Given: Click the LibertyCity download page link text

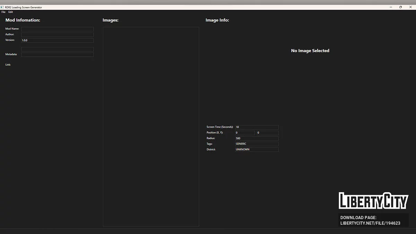Looking at the screenshot, I should click(370, 220).
